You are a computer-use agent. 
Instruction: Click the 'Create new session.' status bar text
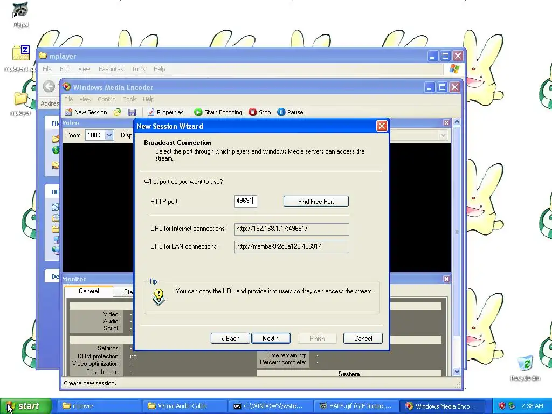coord(90,383)
